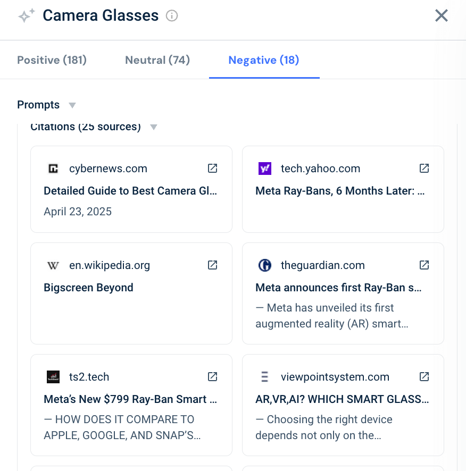
Task: Click the Guardian favicon icon
Action: tap(264, 265)
